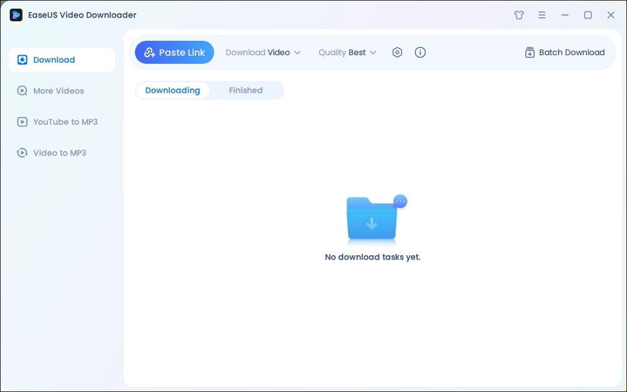
Task: Go to More Videos in sidebar
Action: [x=58, y=91]
